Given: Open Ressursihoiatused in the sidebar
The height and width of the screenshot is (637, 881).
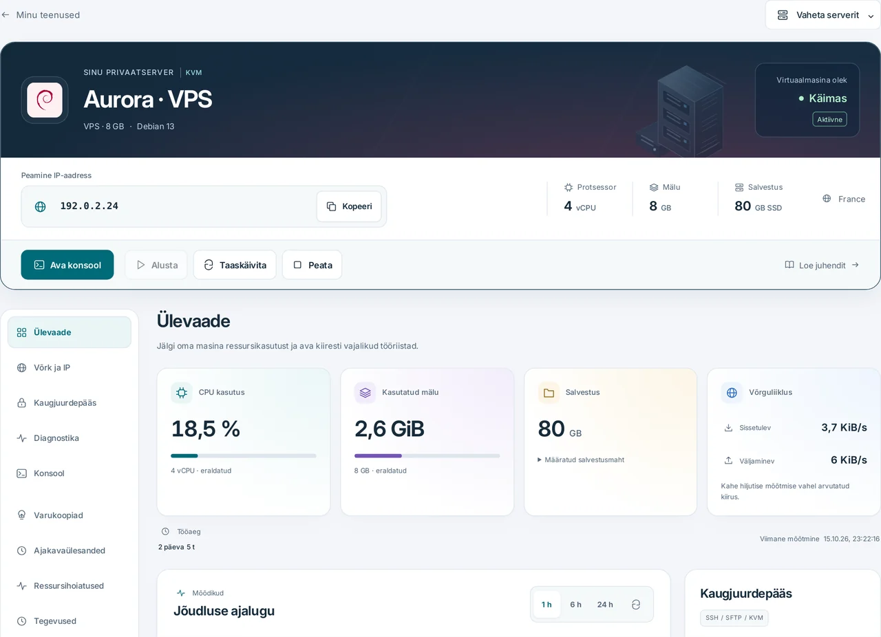Looking at the screenshot, I should (70, 586).
